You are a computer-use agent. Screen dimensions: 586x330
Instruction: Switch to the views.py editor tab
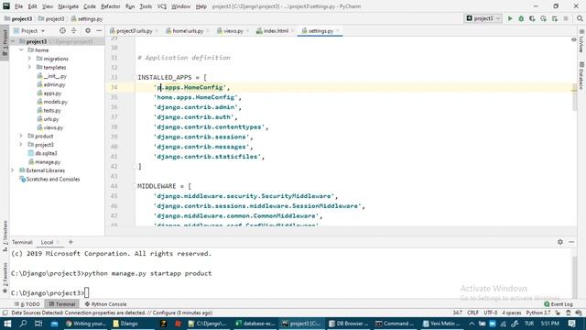pos(233,31)
